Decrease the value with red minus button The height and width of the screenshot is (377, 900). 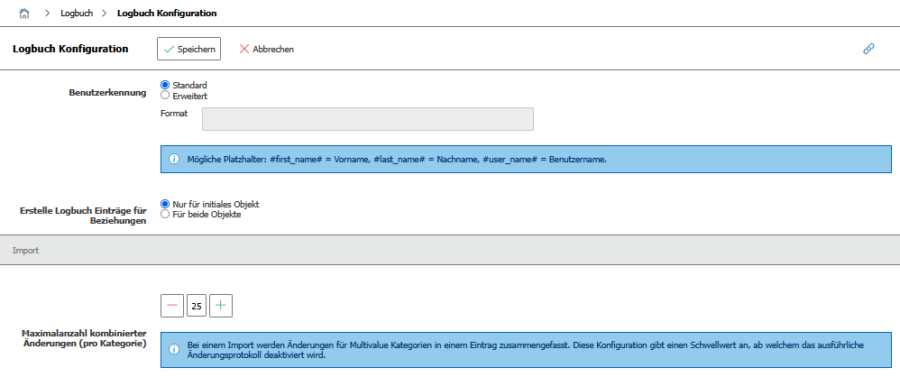tap(171, 306)
